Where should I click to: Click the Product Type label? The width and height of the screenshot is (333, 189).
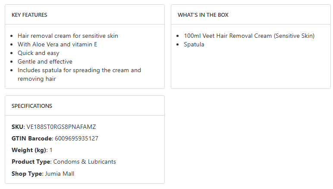[31, 162]
